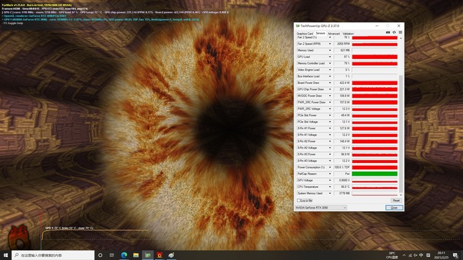463x260 pixels.
Task: Click the Windows taskbar search box
Action: [x=53, y=255]
